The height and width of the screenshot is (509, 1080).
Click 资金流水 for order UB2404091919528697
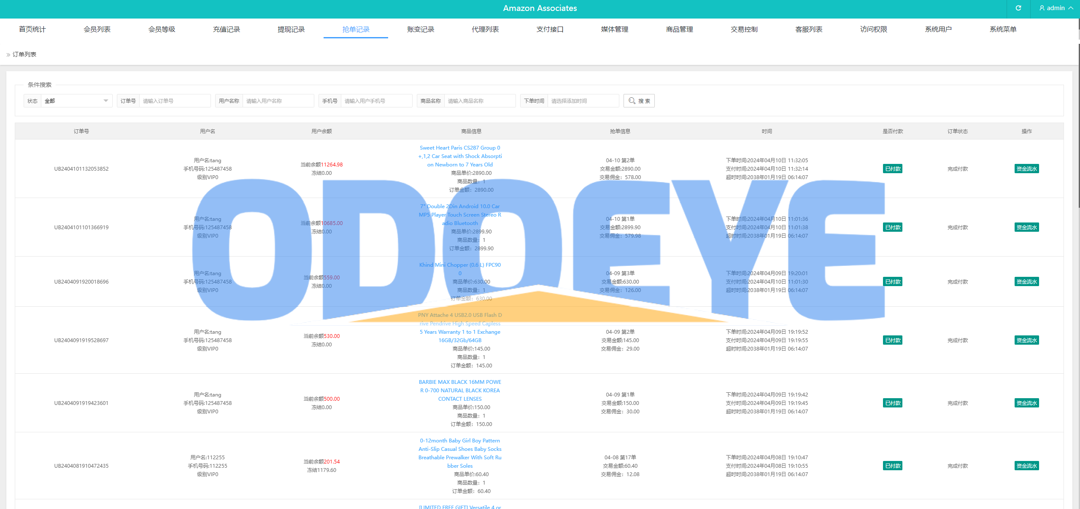coord(1026,340)
